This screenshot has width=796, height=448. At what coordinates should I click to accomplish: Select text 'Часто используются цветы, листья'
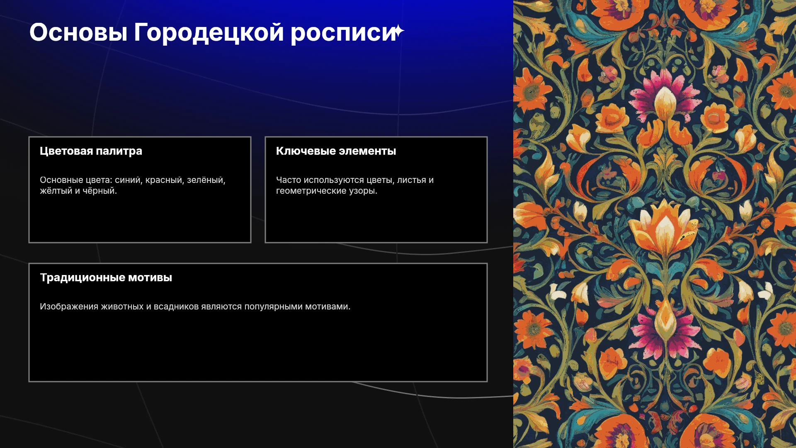[351, 180]
